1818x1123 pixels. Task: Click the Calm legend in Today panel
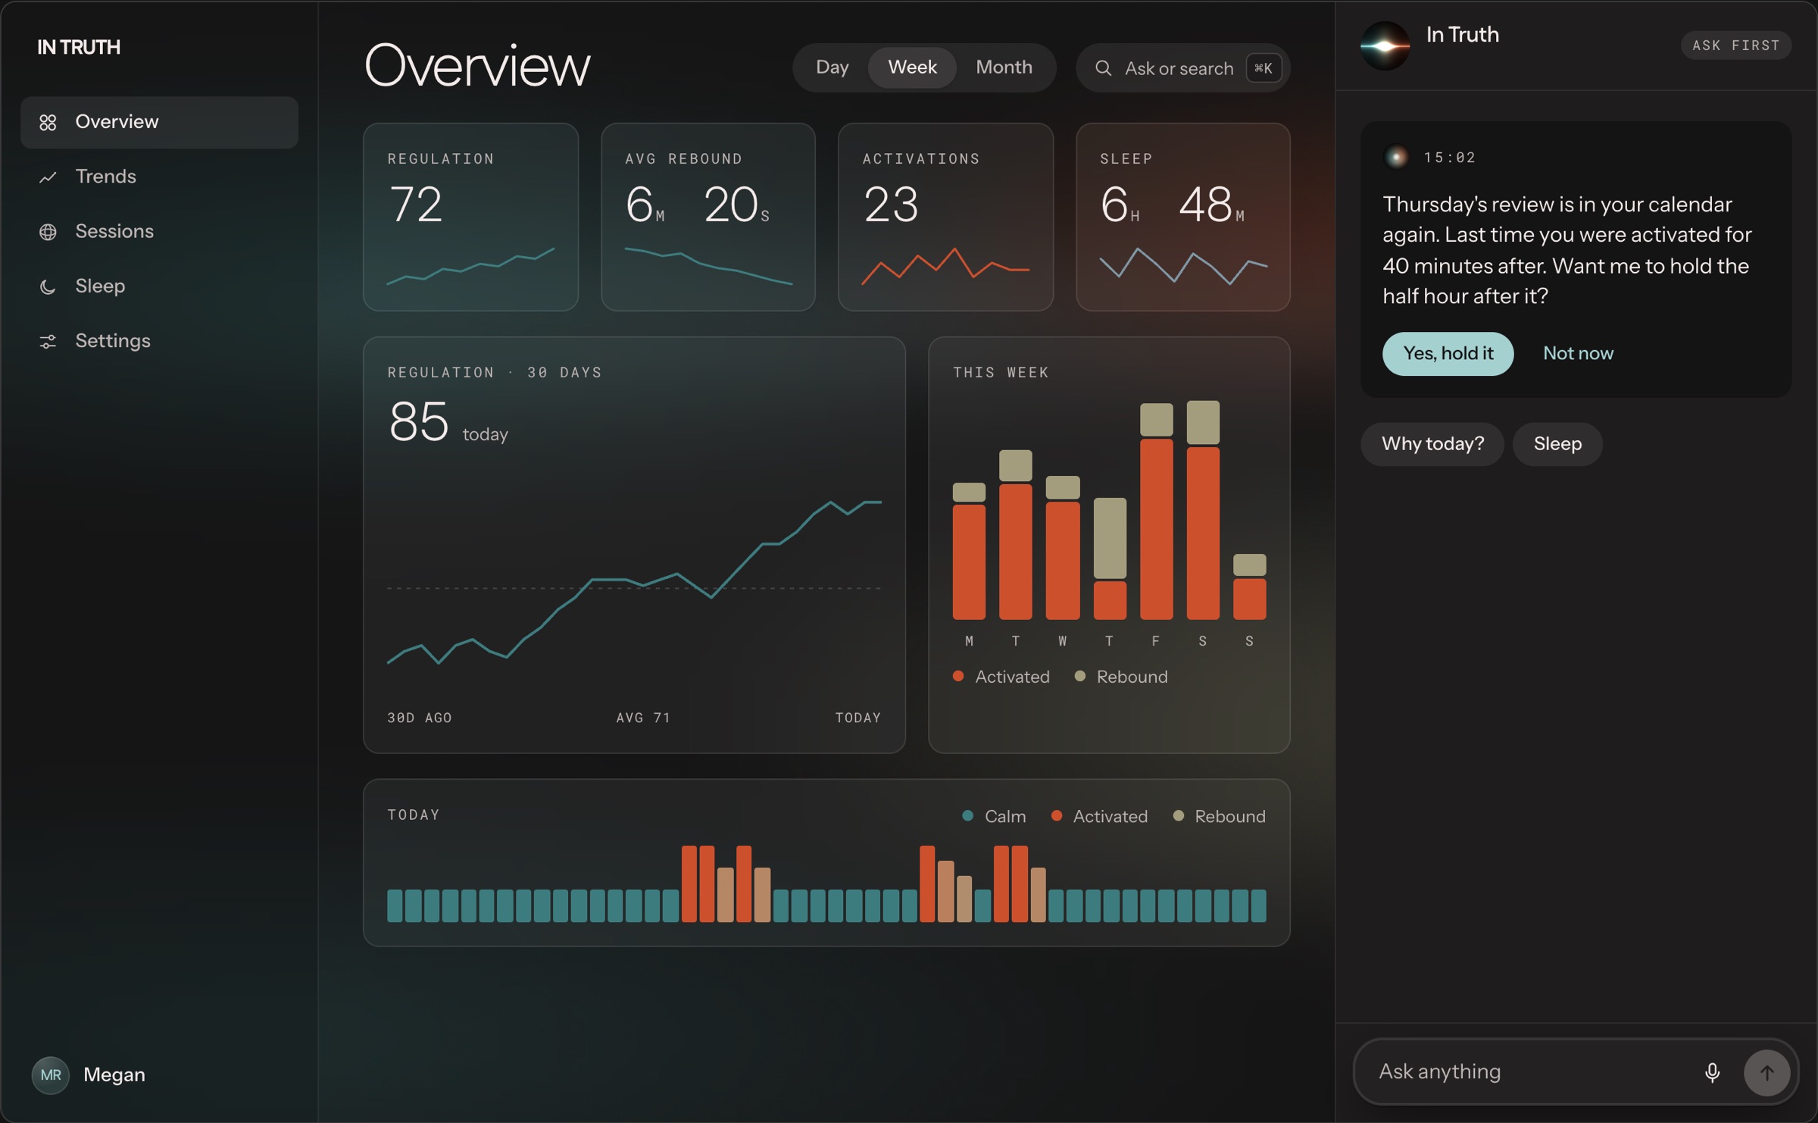[994, 817]
